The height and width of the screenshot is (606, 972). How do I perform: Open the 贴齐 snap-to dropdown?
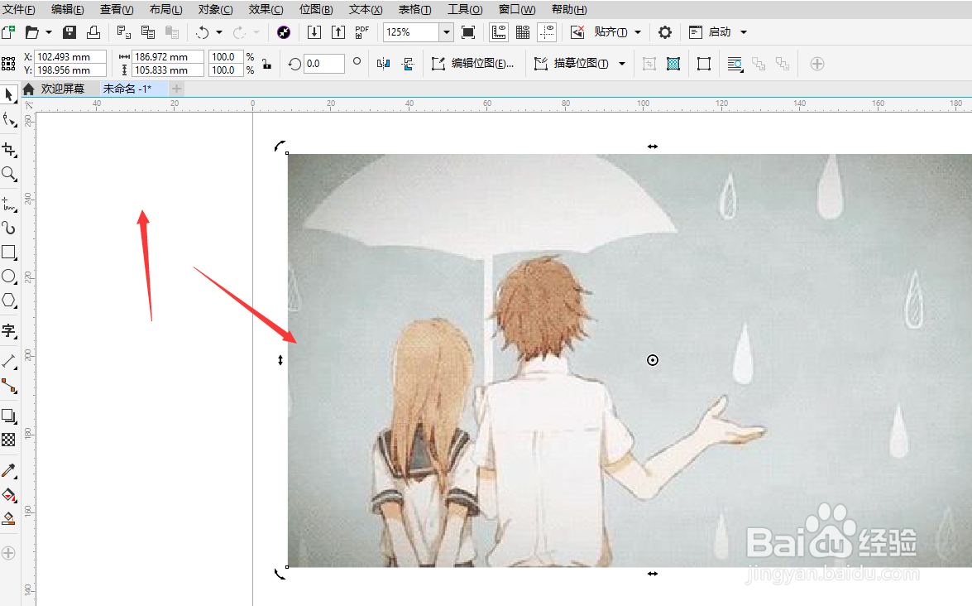coord(638,32)
